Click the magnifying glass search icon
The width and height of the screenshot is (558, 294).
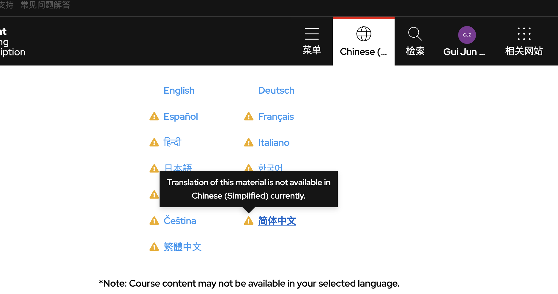pyautogui.click(x=415, y=34)
